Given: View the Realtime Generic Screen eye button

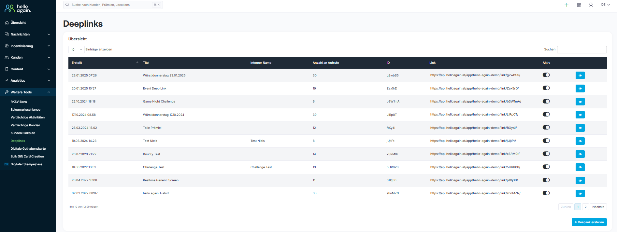Looking at the screenshot, I should pyautogui.click(x=580, y=180).
